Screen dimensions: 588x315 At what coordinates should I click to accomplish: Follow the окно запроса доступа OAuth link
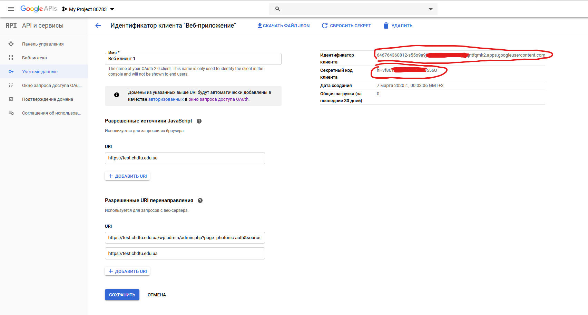tap(218, 99)
